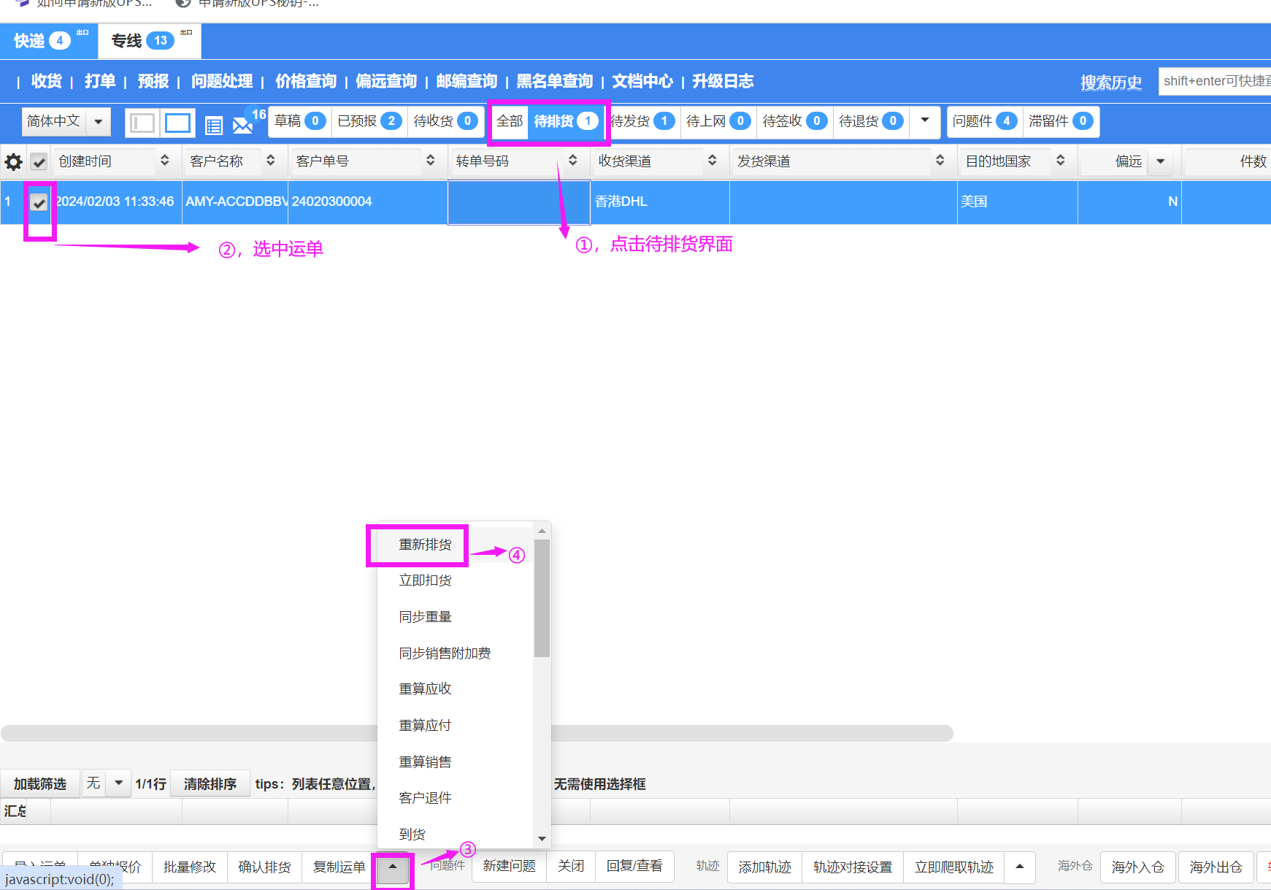Click the 清除排序 button

[210, 784]
